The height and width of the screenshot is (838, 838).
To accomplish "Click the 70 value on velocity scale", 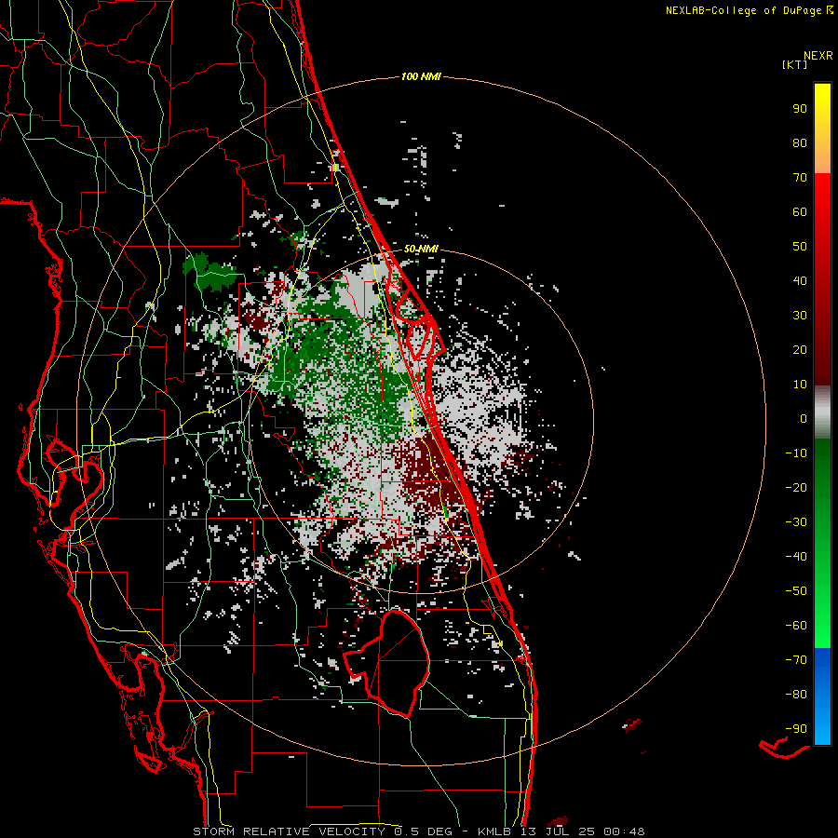I will click(x=800, y=178).
